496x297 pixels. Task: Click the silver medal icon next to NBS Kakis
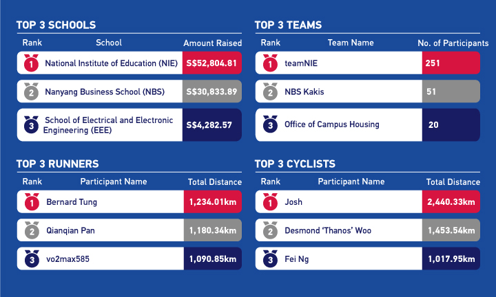270,91
